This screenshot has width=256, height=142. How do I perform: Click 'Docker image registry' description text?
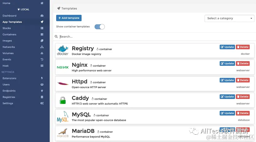(87, 54)
